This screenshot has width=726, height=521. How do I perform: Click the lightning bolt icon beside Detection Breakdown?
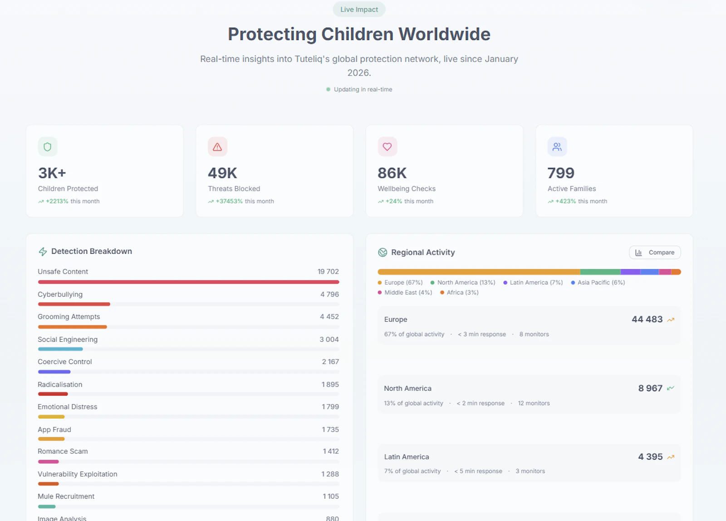pos(43,251)
